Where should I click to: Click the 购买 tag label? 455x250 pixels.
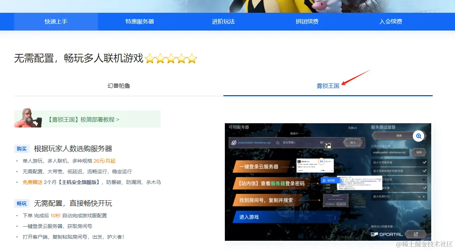22,149
